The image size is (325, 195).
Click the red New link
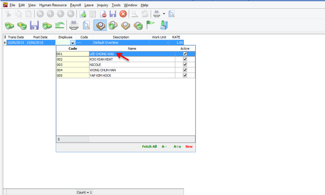(189, 147)
